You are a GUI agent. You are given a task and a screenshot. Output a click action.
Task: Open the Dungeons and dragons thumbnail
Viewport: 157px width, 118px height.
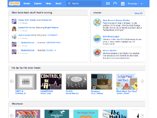[x=57, y=114]
